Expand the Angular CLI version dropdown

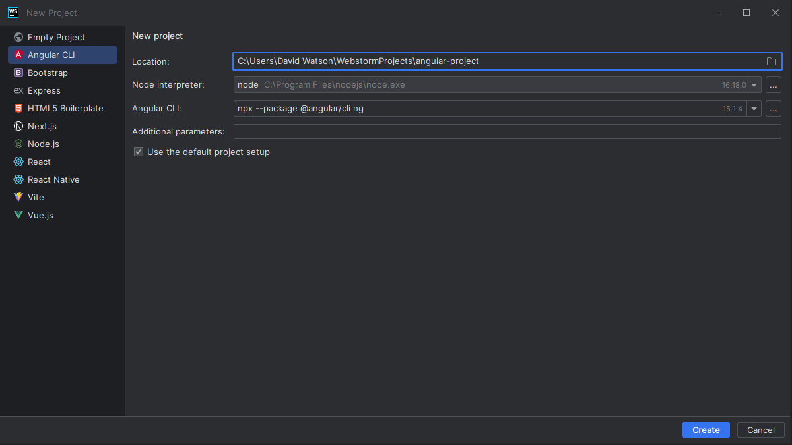(x=754, y=108)
